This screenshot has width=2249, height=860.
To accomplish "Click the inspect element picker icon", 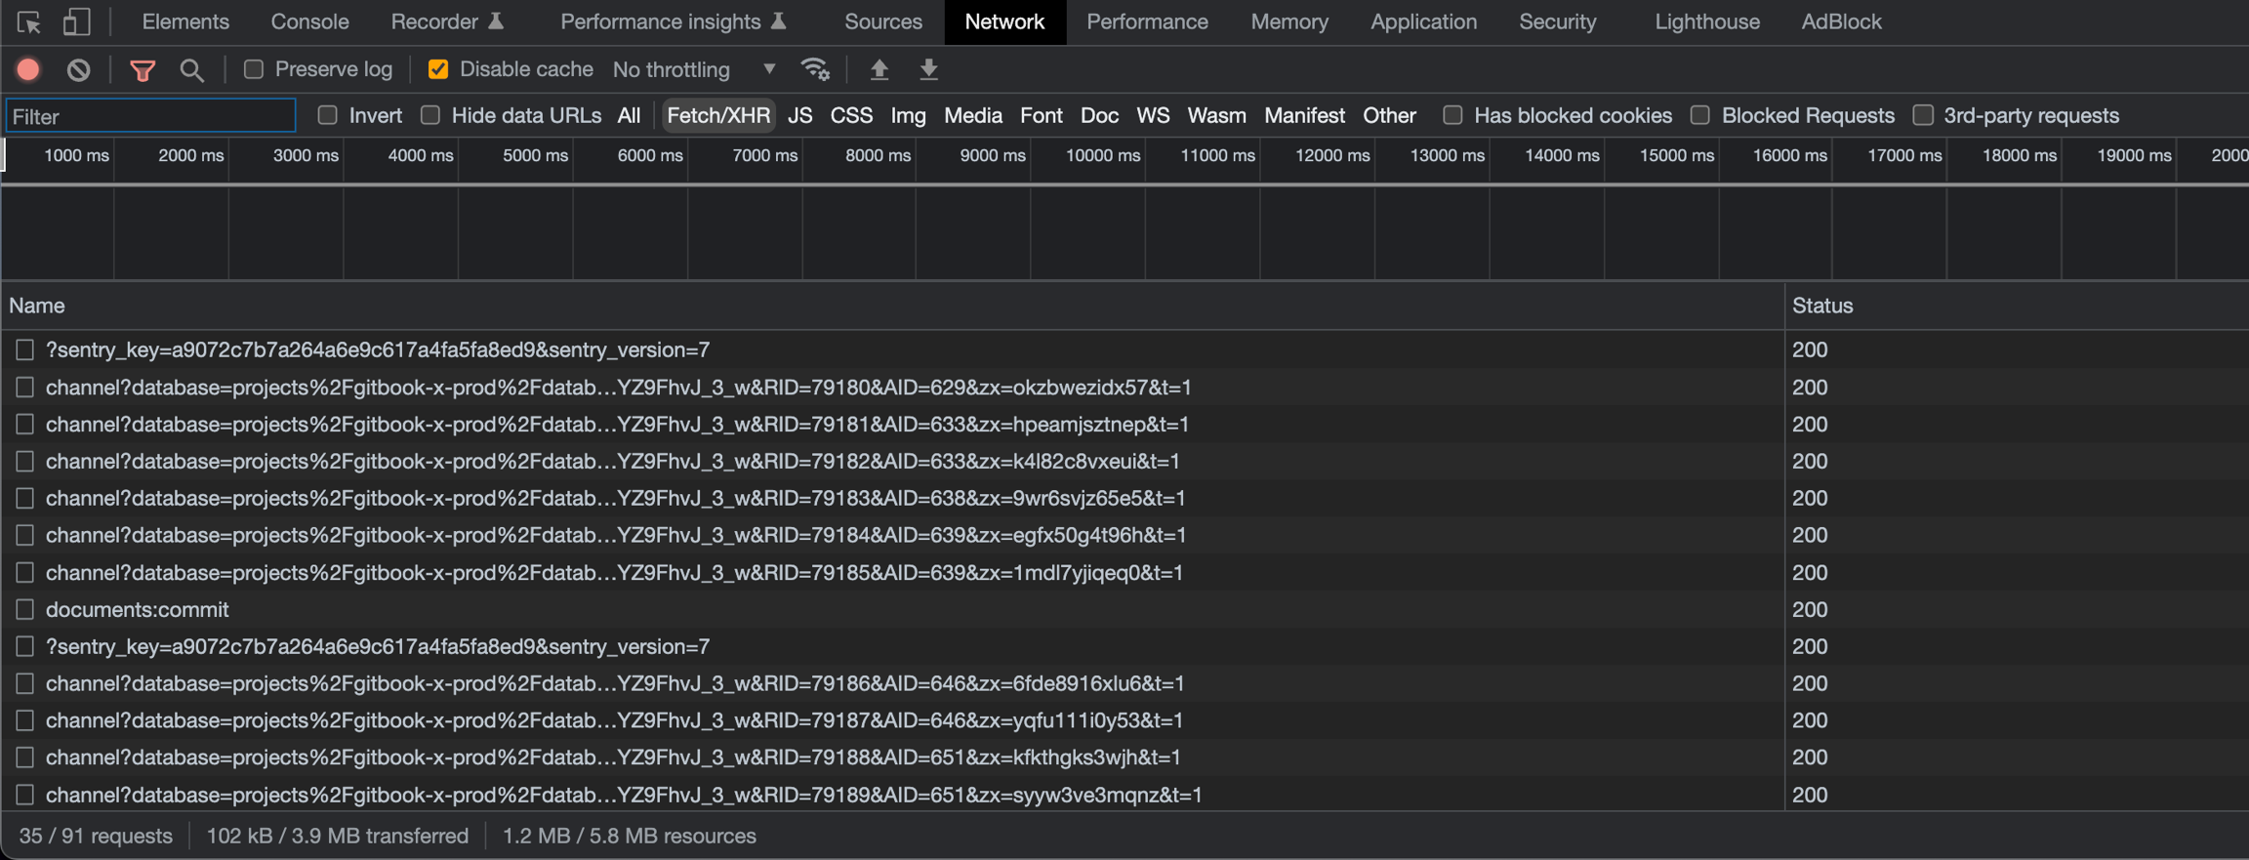I will (28, 21).
